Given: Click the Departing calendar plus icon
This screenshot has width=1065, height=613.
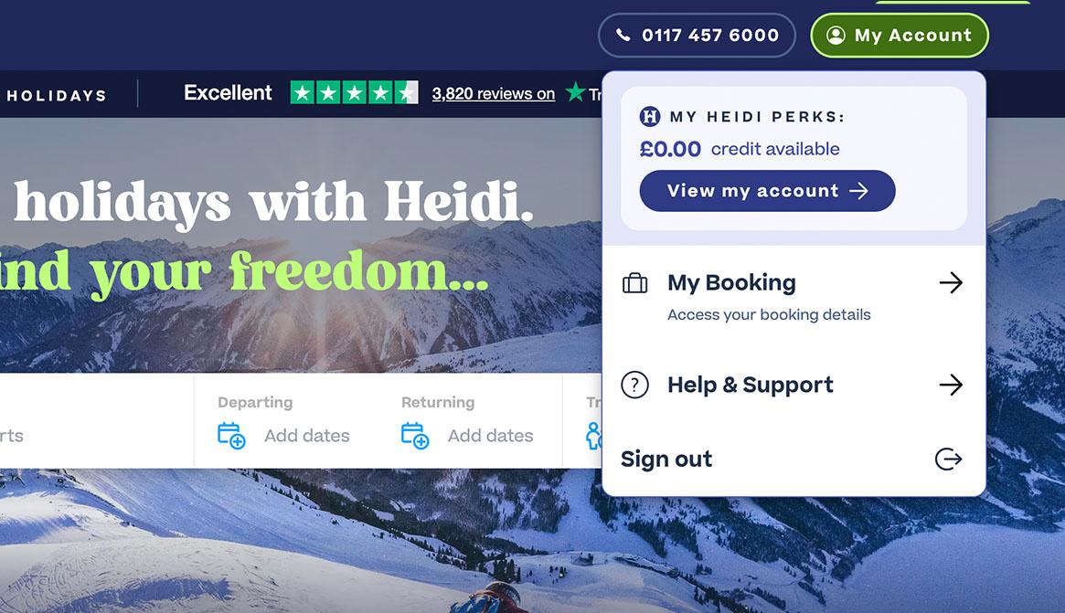Looking at the screenshot, I should click(x=231, y=435).
